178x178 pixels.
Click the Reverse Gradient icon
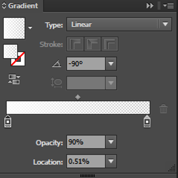coord(14,79)
